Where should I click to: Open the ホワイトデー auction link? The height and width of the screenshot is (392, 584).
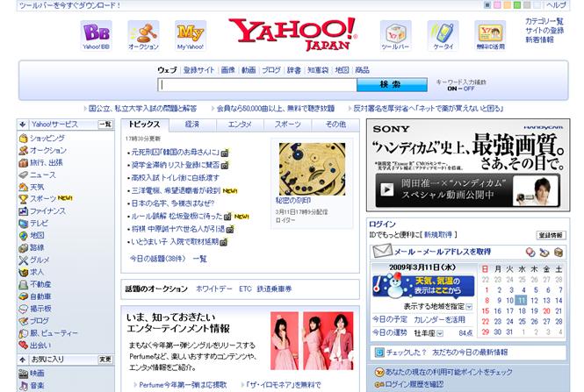point(213,289)
